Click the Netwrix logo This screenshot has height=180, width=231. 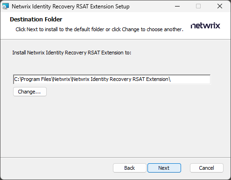click(x=205, y=26)
